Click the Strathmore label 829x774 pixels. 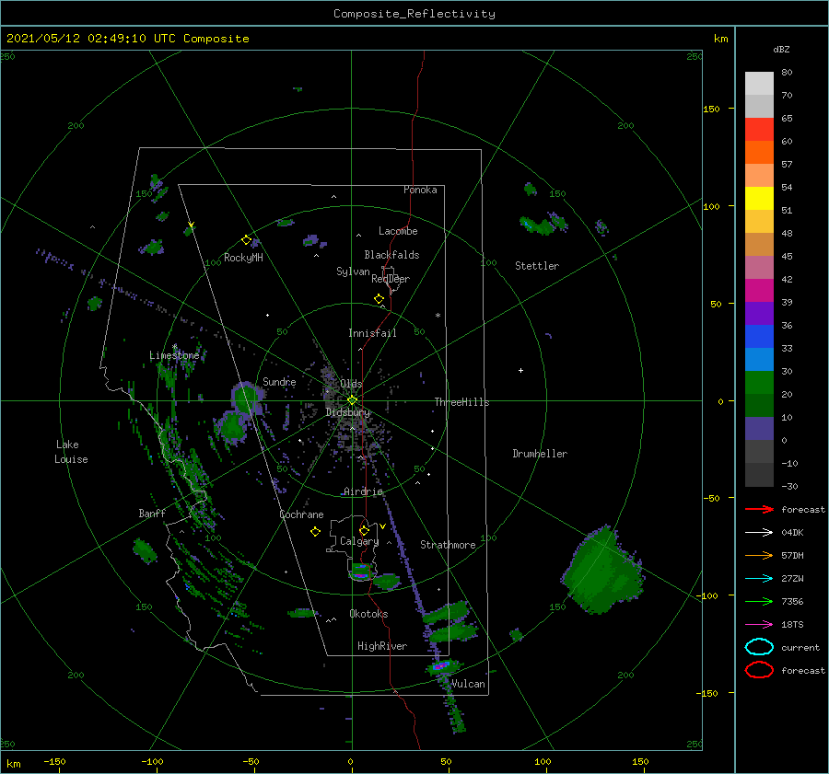click(448, 545)
